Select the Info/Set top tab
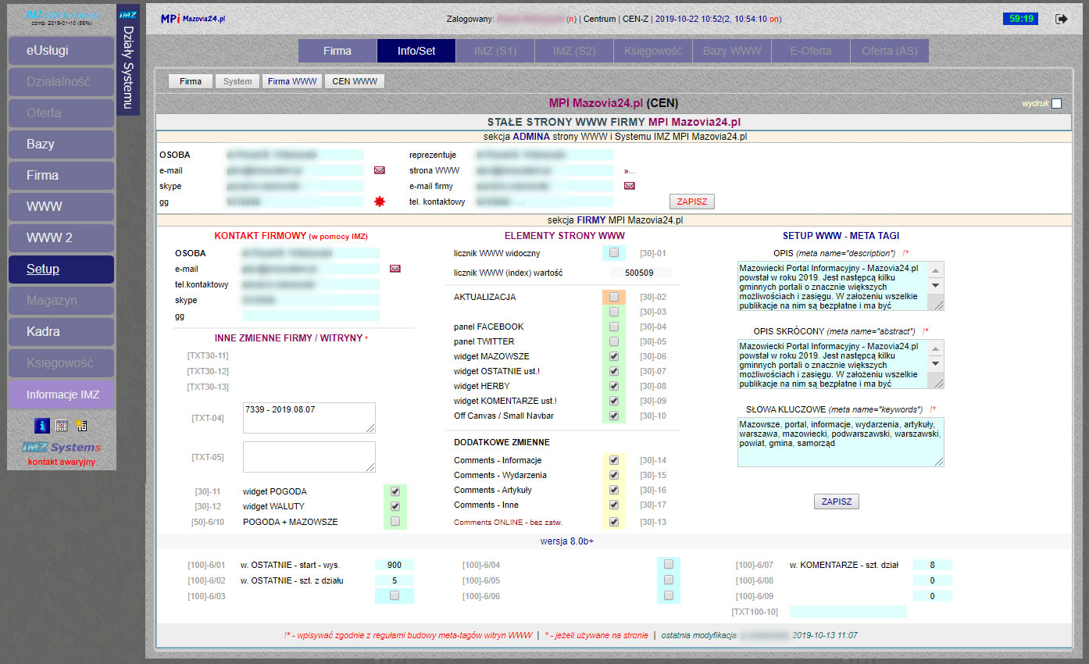This screenshot has height=664, width=1089. pos(416,51)
